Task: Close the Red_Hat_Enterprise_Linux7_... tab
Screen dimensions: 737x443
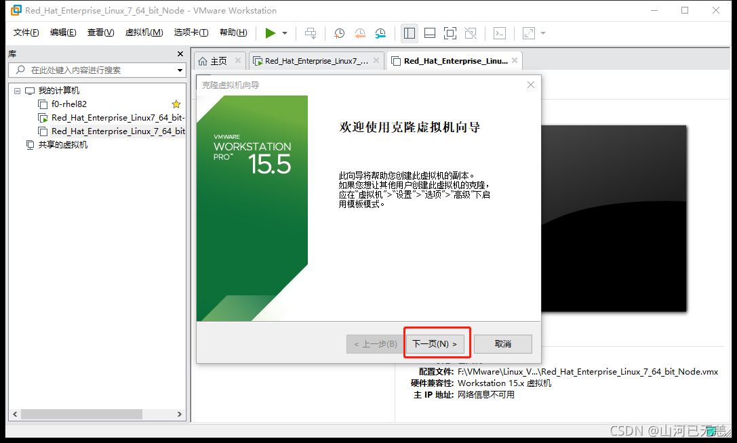Action: [376, 60]
